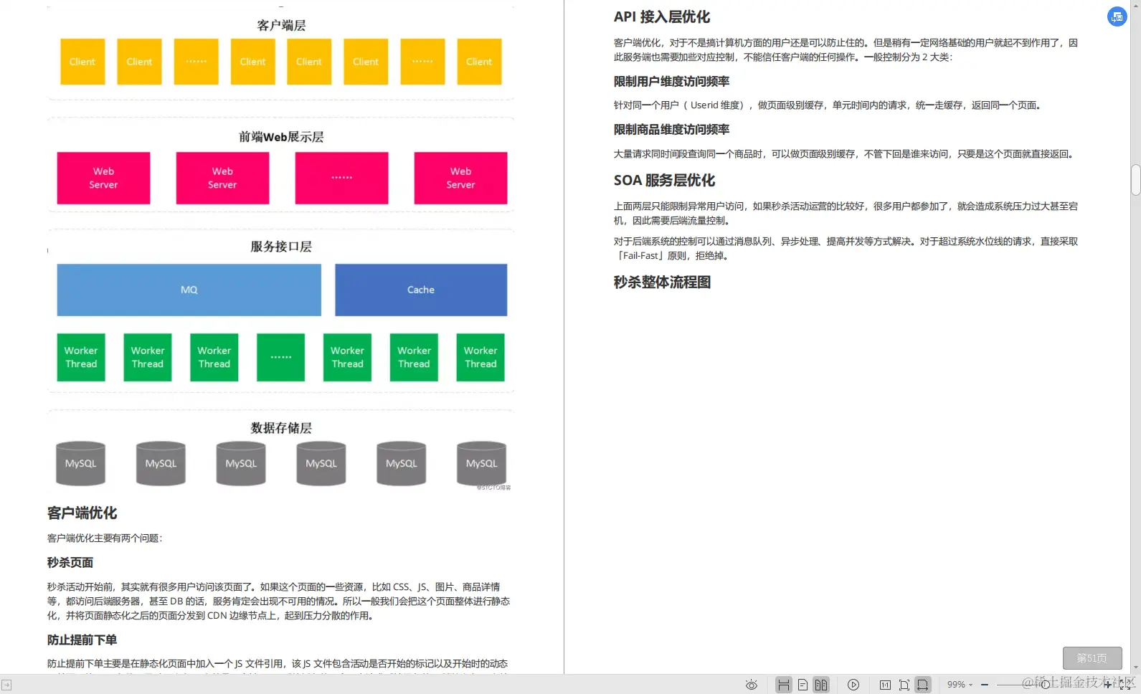Fit whole page in window icon
This screenshot has width=1141, height=694.
(x=904, y=685)
